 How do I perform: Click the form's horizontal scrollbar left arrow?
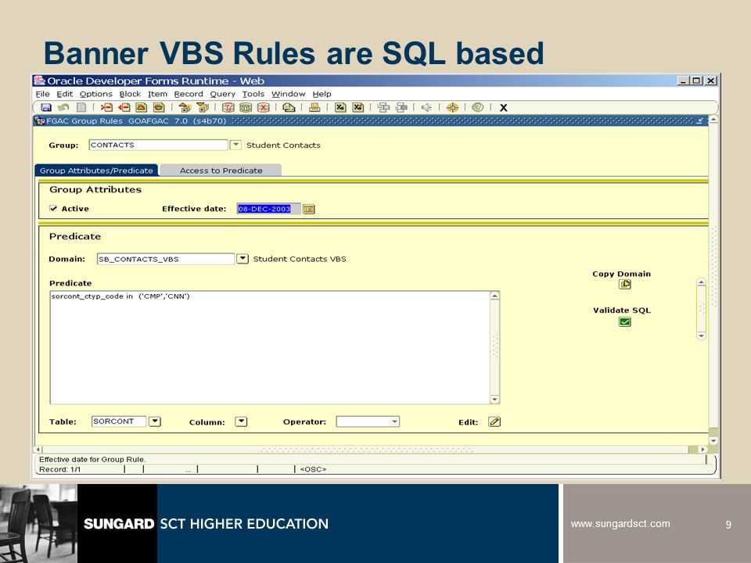click(38, 450)
